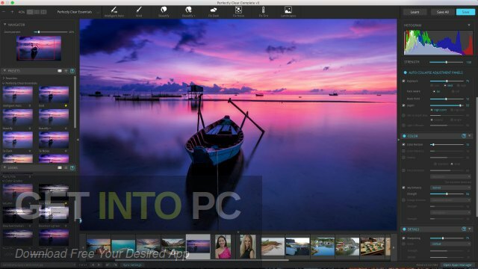
Task: Collapse the Color panel arrow
Action: pyautogui.click(x=470, y=136)
